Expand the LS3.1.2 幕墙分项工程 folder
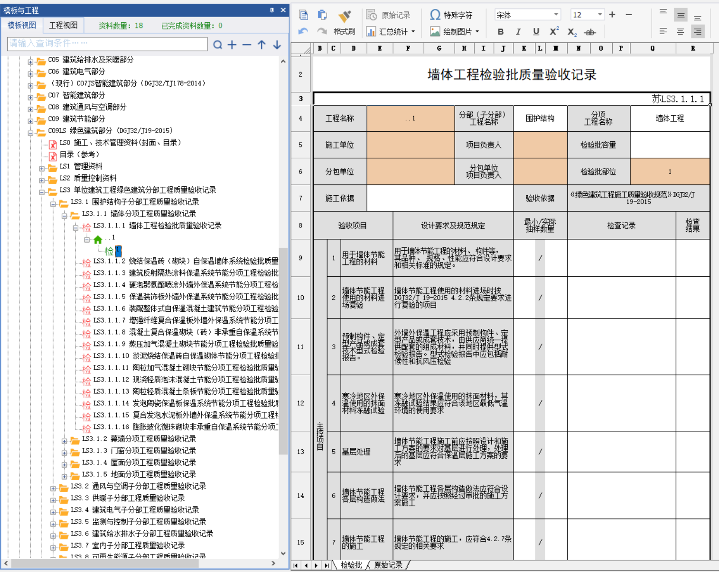This screenshot has width=719, height=572. pos(65,441)
